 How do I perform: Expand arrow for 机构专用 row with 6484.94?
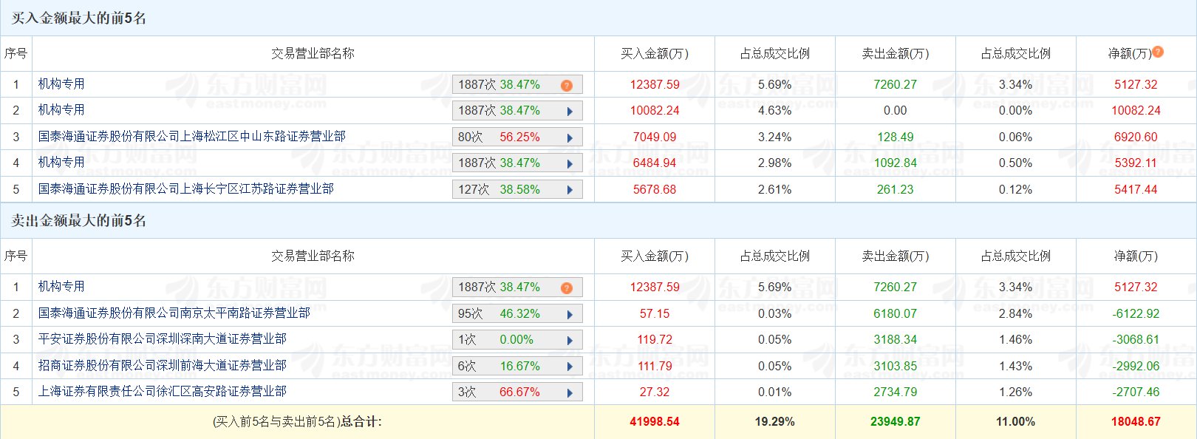570,164
